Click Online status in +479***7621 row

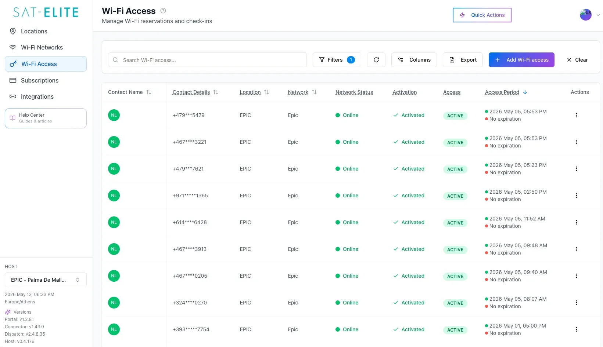347,169
